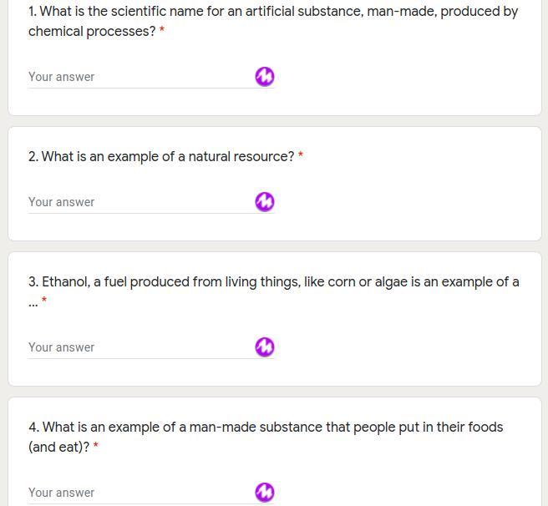Click the required asterisk on question 1
The height and width of the screenshot is (506, 548).
(x=162, y=32)
